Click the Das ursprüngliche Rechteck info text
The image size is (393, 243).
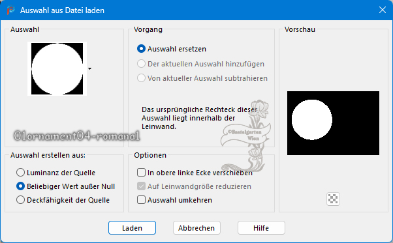tap(199, 118)
